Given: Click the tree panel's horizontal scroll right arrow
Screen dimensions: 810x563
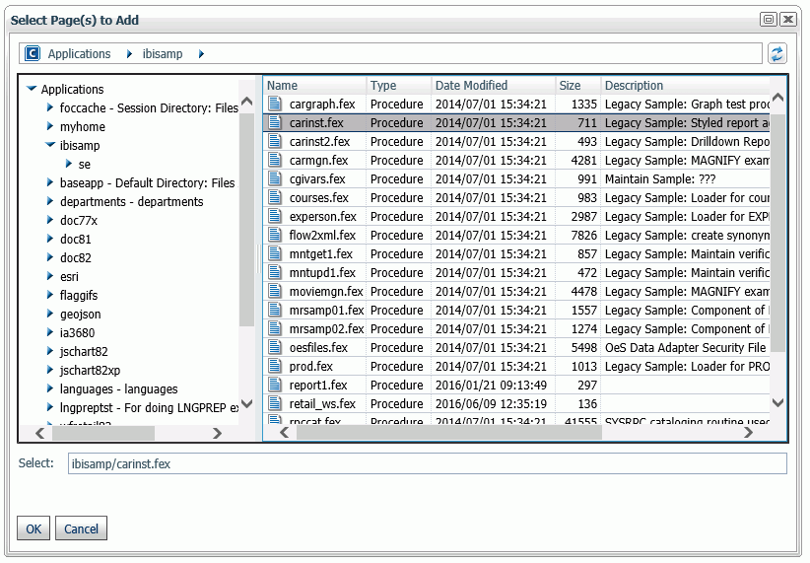Looking at the screenshot, I should [x=217, y=433].
